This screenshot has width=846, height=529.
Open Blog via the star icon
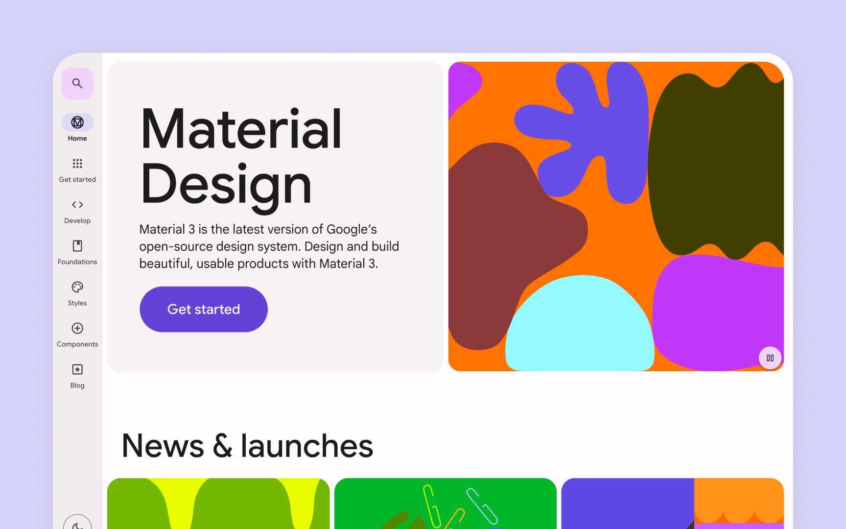coord(77,369)
